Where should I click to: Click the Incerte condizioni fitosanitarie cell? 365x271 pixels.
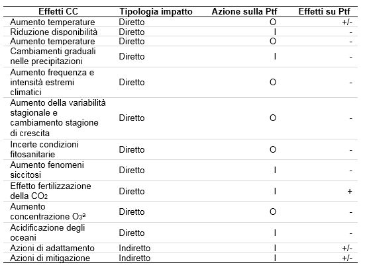[x=44, y=149]
